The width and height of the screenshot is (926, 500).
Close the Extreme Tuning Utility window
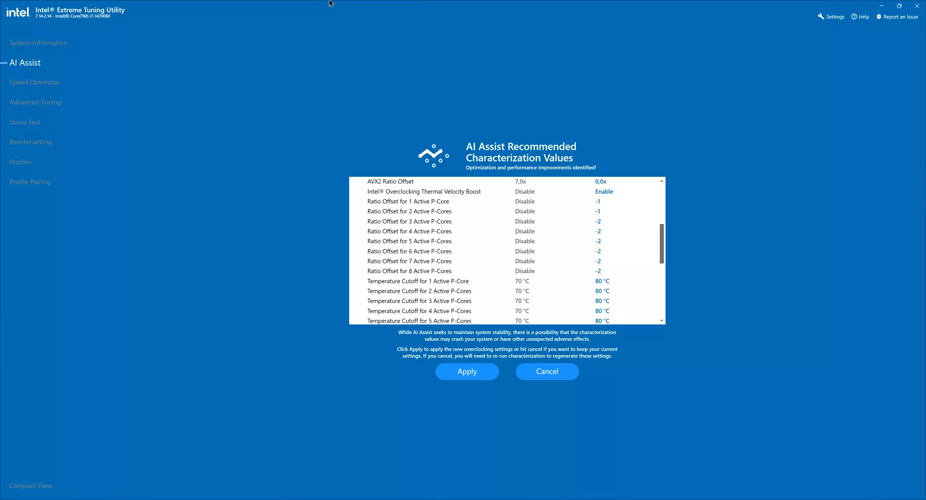click(x=917, y=6)
